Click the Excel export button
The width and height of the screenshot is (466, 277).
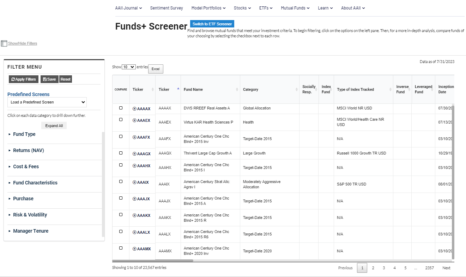coord(156,69)
